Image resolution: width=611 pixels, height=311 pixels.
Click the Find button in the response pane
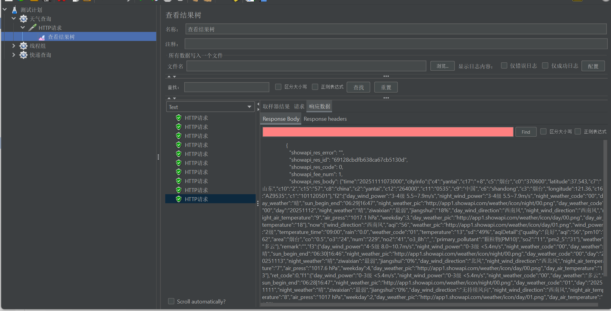526,132
